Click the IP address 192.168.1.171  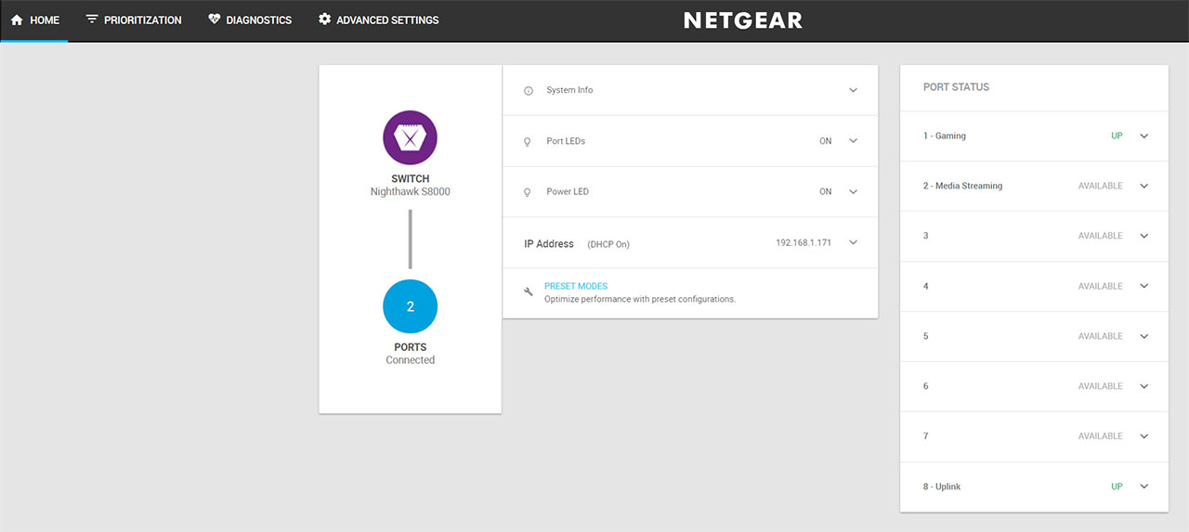point(804,242)
